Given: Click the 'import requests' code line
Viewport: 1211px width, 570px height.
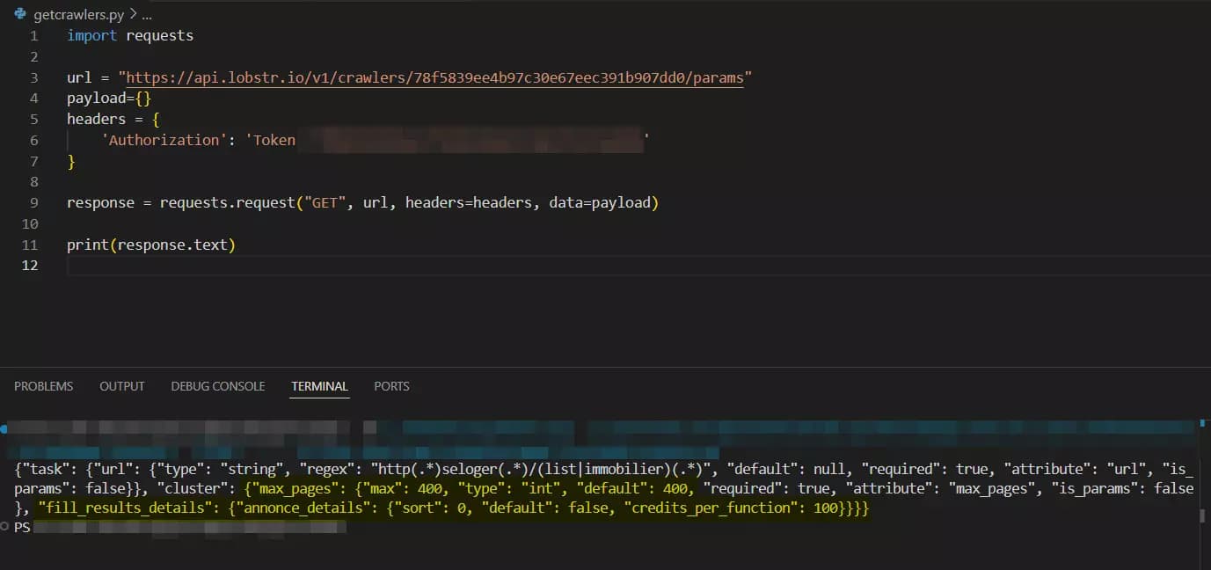Looking at the screenshot, I should [130, 36].
